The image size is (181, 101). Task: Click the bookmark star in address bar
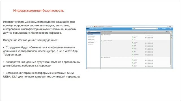[x=168, y=26]
